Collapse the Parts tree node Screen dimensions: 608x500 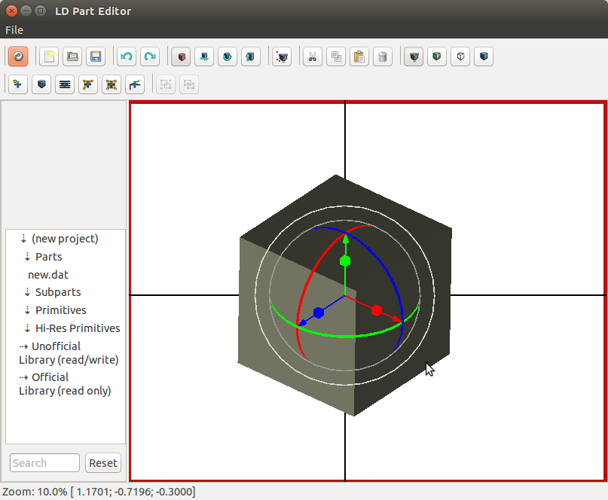(x=27, y=257)
